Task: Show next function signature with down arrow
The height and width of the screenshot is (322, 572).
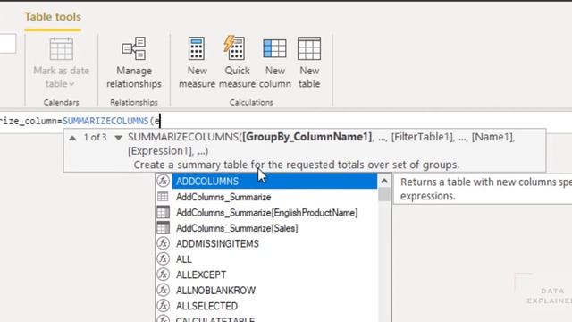Action: [x=118, y=138]
